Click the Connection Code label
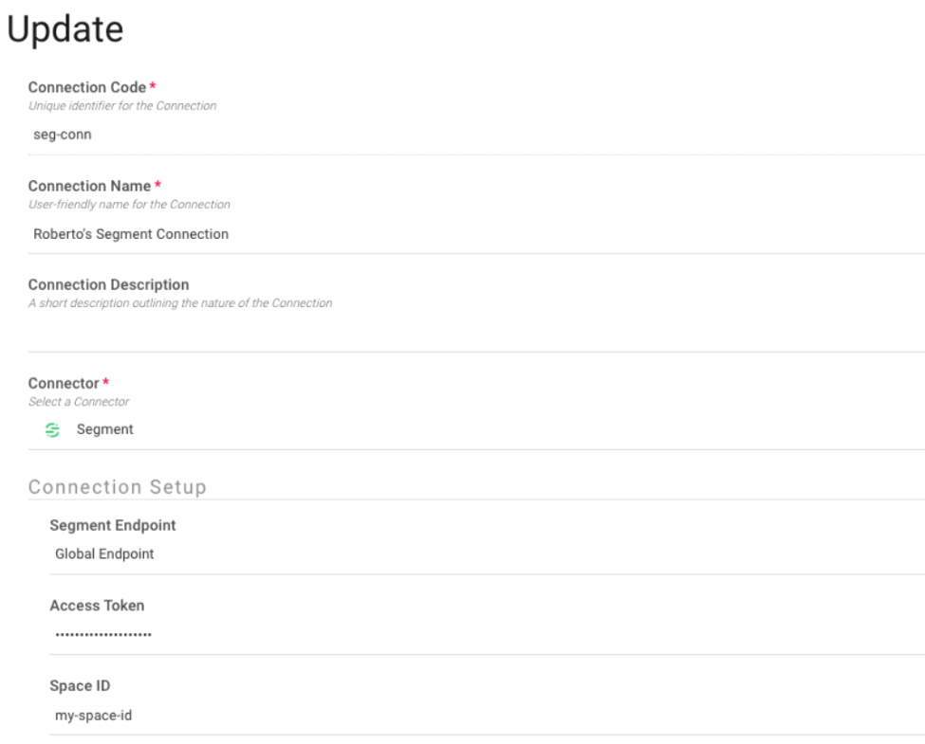 coord(87,87)
